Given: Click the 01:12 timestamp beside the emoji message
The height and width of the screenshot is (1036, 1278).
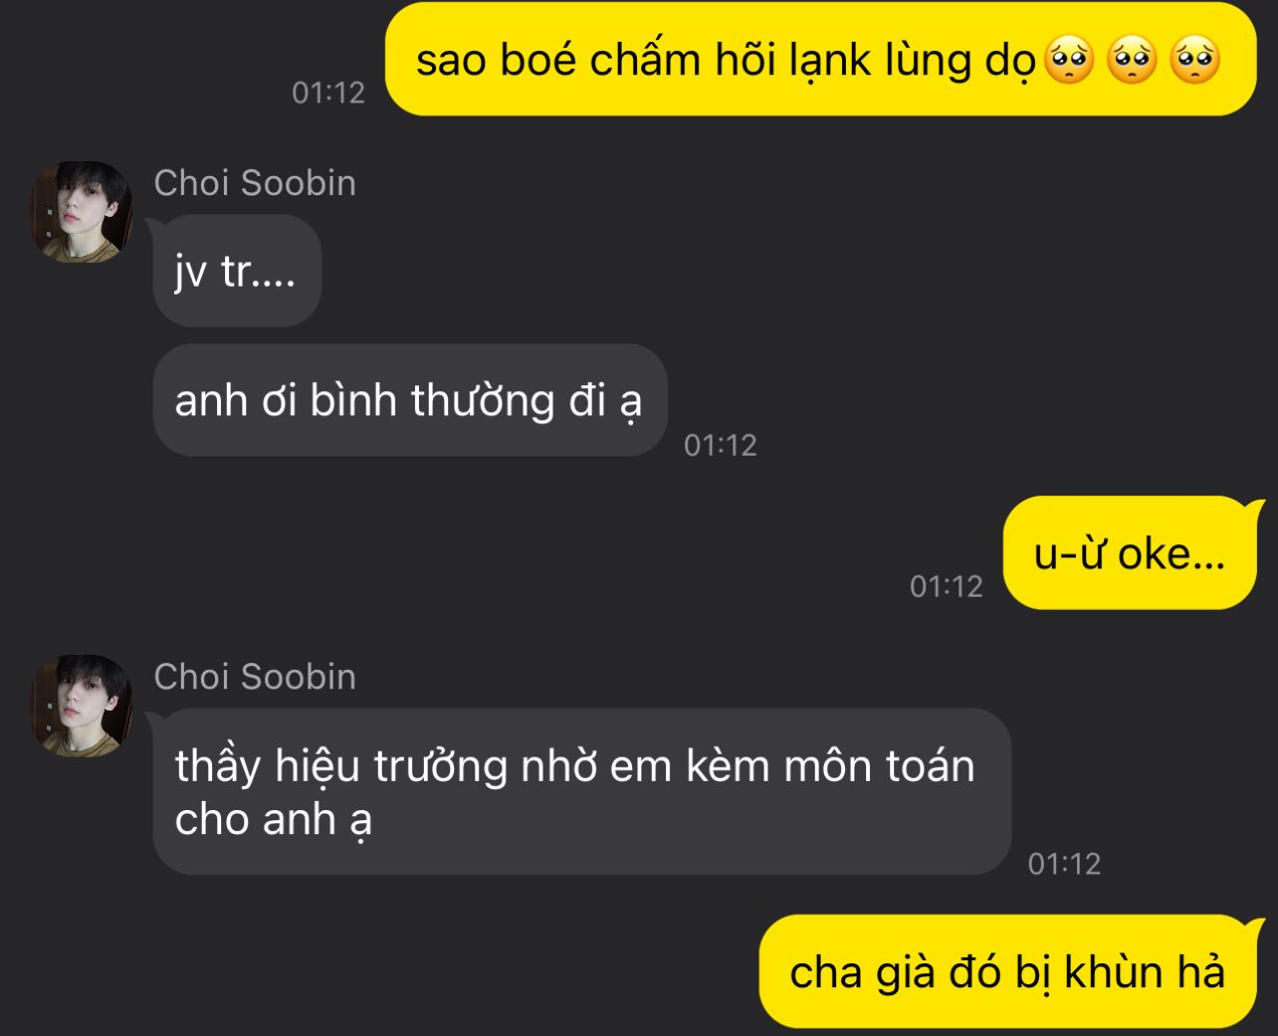Looking at the screenshot, I should pos(328,93).
